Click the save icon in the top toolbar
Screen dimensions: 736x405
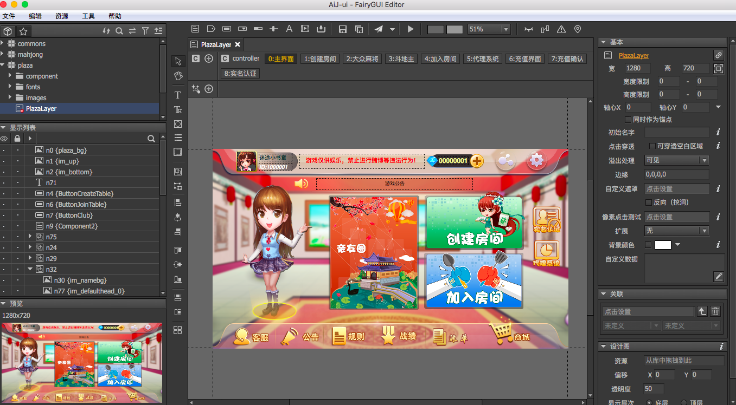[342, 29]
